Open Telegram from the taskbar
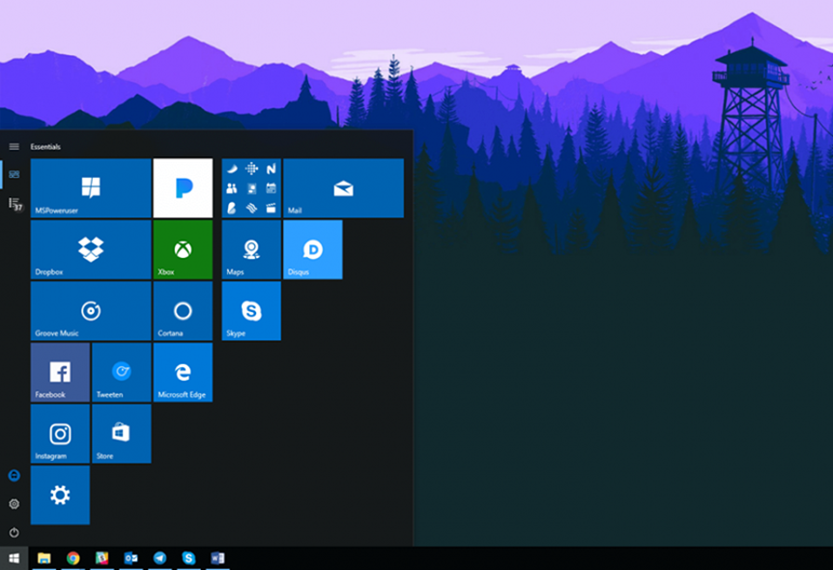Screen dimensions: 833x570 [159, 557]
